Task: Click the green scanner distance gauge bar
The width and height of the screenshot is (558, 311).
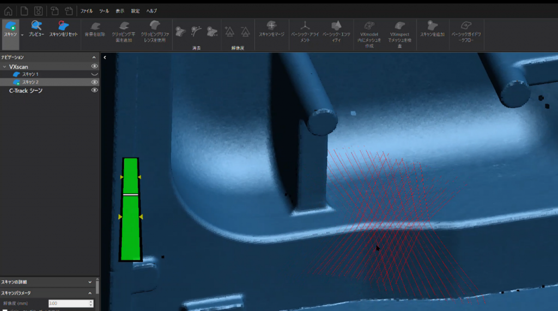Action: pos(130,224)
